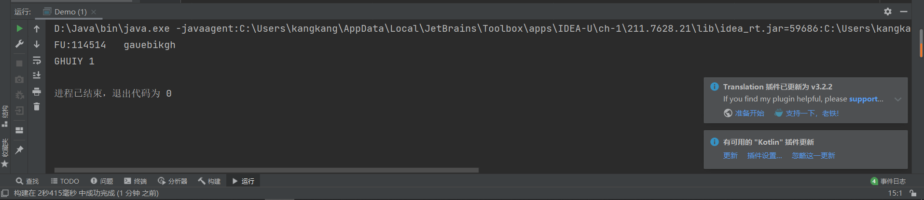This screenshot has height=200, width=924.
Task: Click the down arrow stack trace icon
Action: point(37,44)
